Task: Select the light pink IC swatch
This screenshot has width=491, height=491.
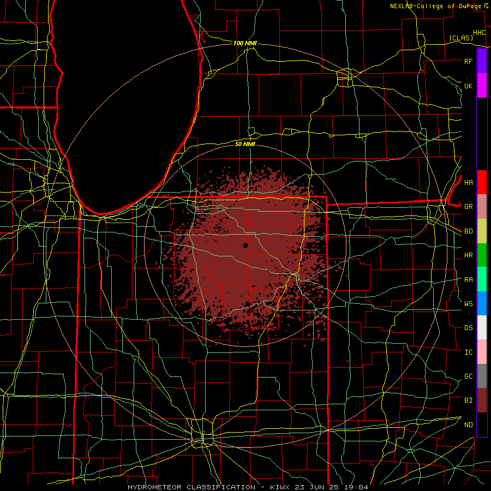Action: point(482,352)
